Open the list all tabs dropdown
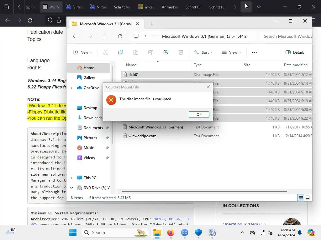This screenshot has width=321, height=240. coord(259,7)
